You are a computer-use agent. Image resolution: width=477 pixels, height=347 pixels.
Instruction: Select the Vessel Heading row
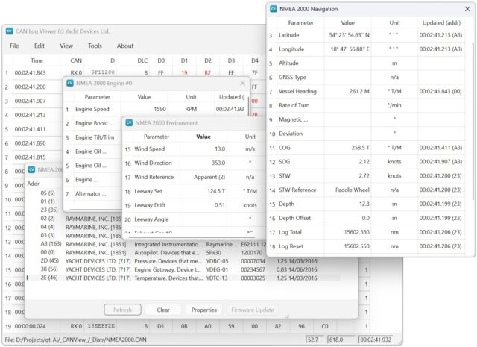tap(366, 91)
